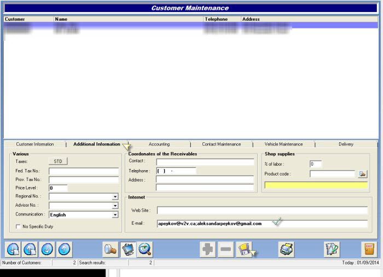Click the gray plus add icon

tap(207, 249)
